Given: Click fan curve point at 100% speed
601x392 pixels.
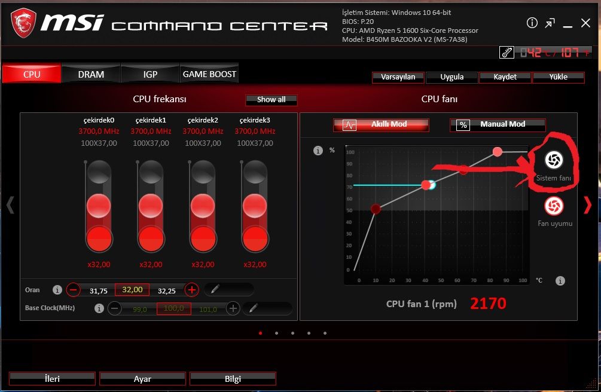Looking at the screenshot, I should click(497, 152).
